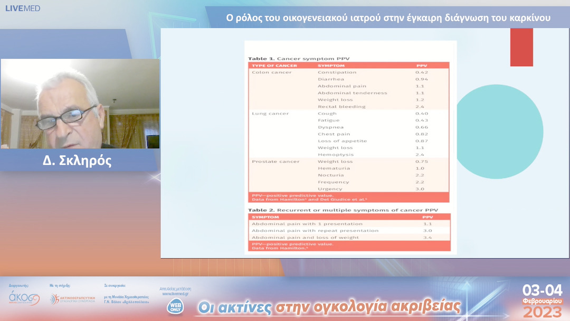This screenshot has height=321, width=570.
Task: Click the 3.4 PPV value in Table 2
Action: 427,238
